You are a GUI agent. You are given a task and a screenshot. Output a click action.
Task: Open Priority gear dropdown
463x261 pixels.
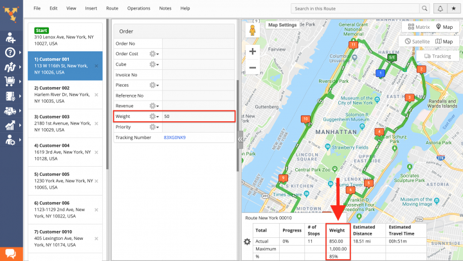154,127
